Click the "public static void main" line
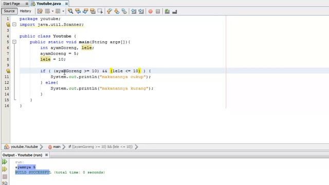The width and height of the screenshot is (329, 185). pyautogui.click(x=80, y=42)
